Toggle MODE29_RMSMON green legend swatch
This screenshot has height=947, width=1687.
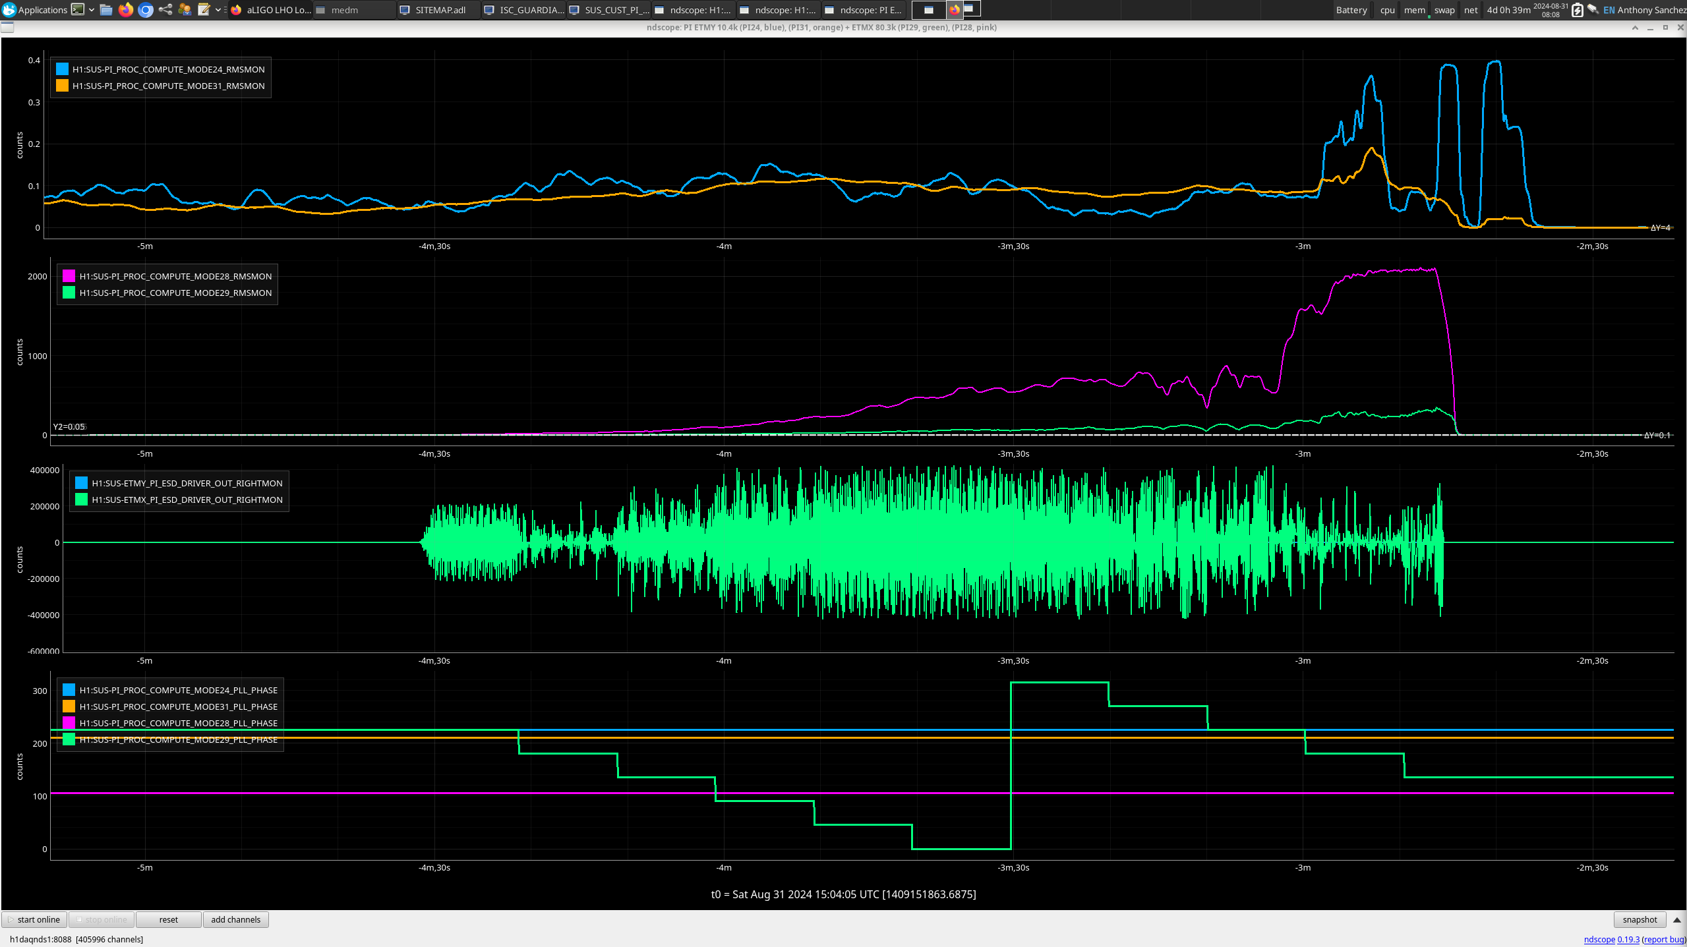(x=69, y=293)
